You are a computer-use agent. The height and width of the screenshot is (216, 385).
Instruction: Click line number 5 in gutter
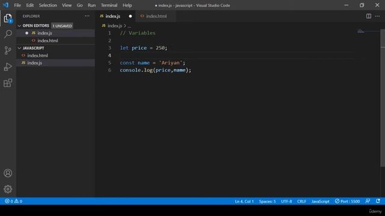pyautogui.click(x=109, y=63)
